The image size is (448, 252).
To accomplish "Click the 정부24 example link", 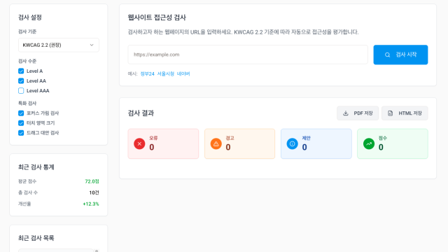I will point(147,73).
